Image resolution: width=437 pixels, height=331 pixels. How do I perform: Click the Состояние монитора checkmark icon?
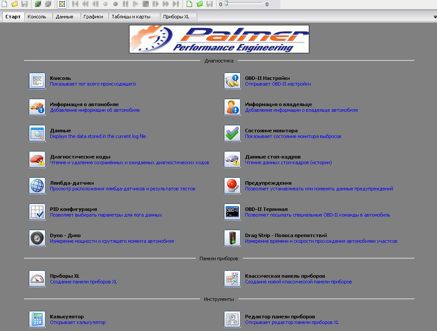tap(232, 133)
